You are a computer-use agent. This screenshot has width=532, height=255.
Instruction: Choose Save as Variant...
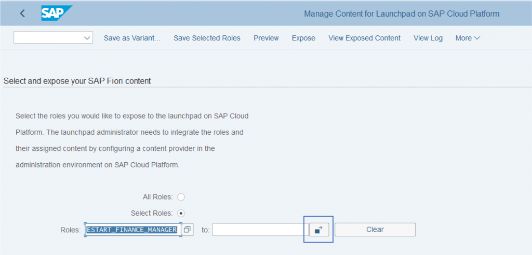coord(132,38)
